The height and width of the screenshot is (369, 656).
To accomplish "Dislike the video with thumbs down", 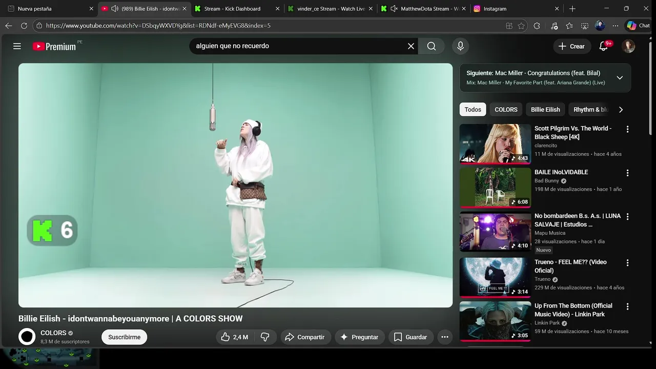I will click(x=265, y=337).
